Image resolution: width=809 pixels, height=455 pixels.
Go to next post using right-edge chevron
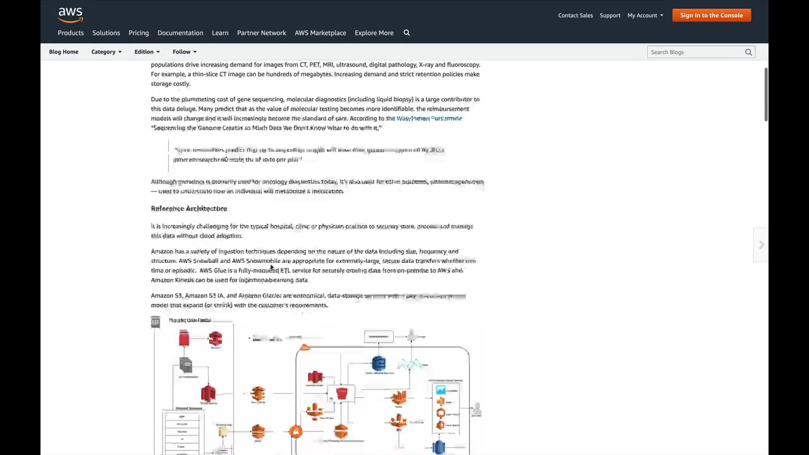tap(761, 245)
